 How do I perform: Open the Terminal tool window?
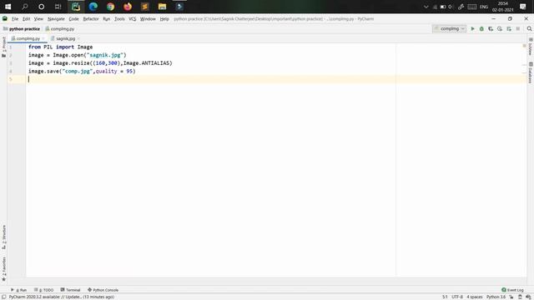(70, 290)
